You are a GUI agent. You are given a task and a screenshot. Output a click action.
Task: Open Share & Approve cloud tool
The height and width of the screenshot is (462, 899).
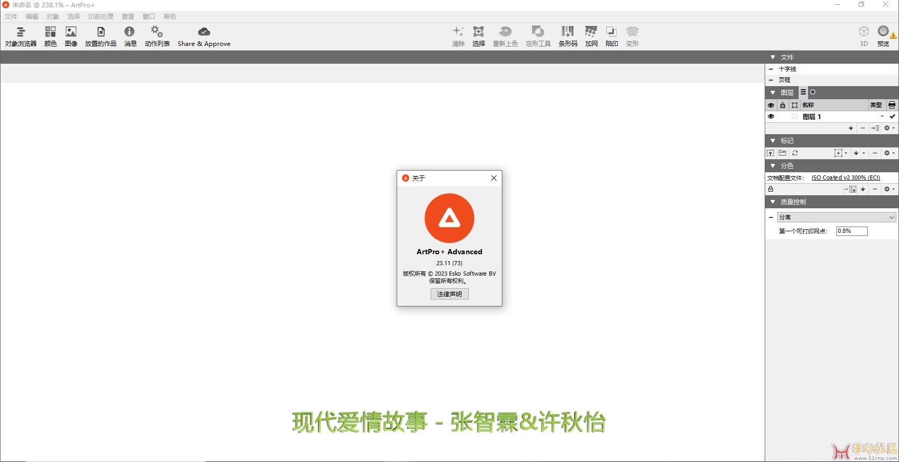coord(204,37)
